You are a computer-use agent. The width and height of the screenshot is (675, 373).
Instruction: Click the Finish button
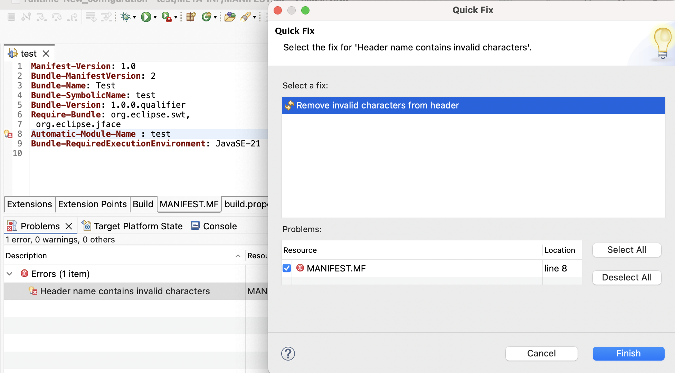click(628, 353)
